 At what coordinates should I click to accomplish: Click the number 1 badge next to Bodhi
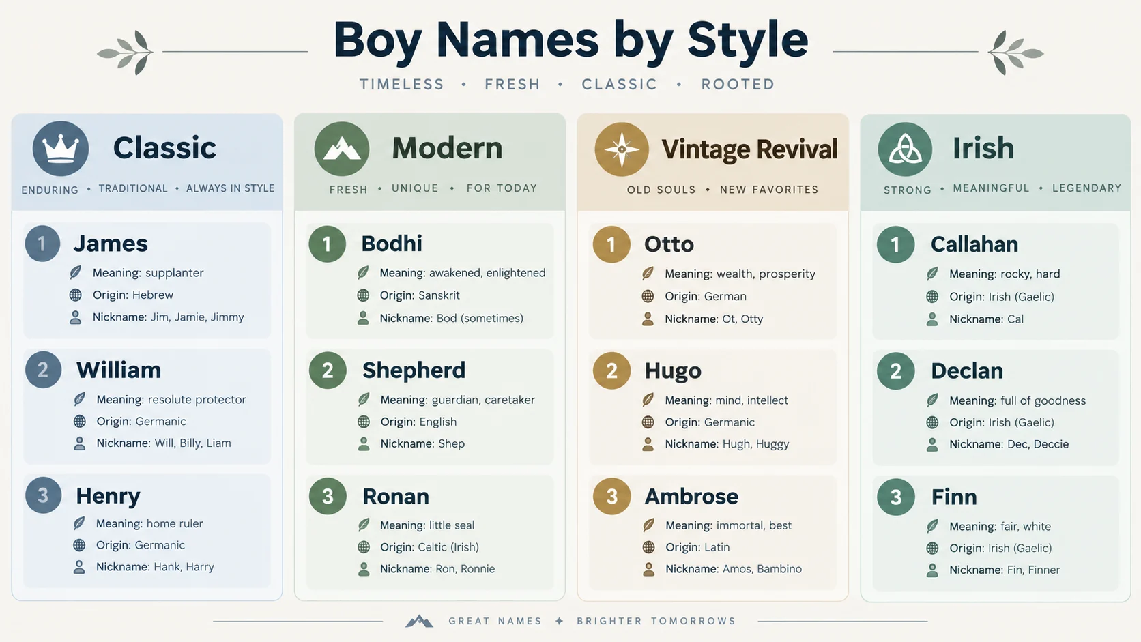[x=327, y=244]
